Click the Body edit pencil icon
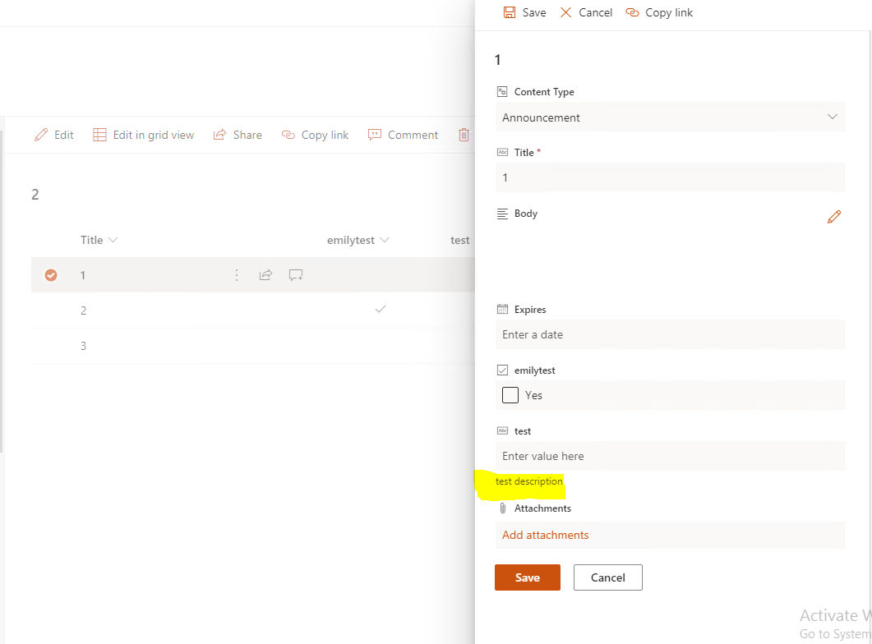872x644 pixels. tap(833, 217)
